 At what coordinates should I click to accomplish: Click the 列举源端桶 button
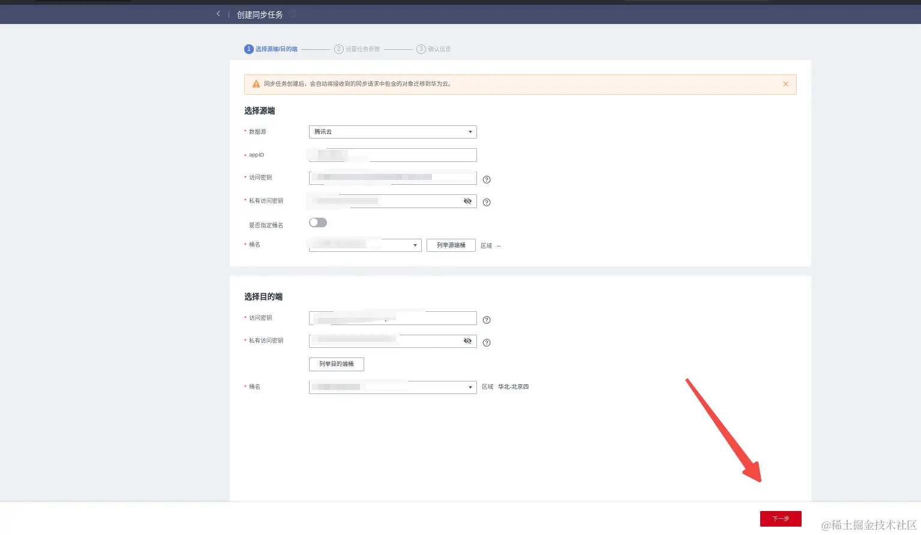coord(451,245)
